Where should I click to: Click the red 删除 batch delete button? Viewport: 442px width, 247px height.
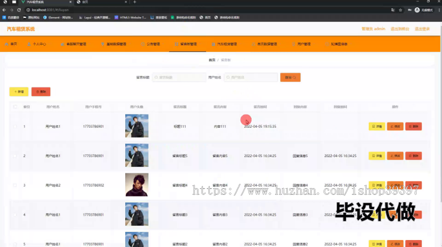(41, 92)
